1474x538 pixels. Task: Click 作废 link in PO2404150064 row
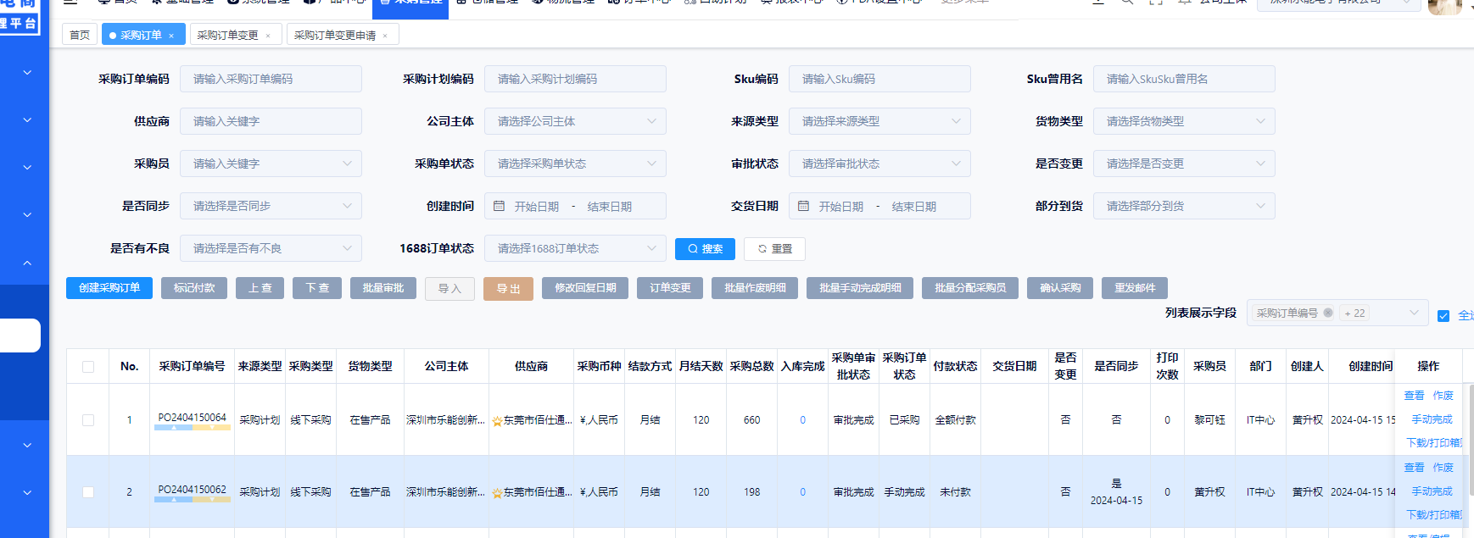click(x=1443, y=396)
